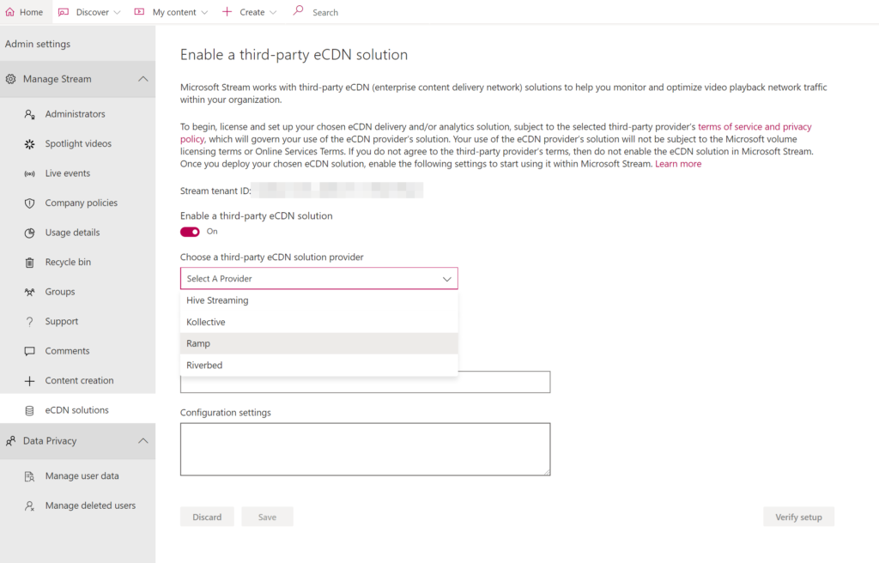Click the My content video icon
This screenshot has height=563, width=879.
(139, 12)
